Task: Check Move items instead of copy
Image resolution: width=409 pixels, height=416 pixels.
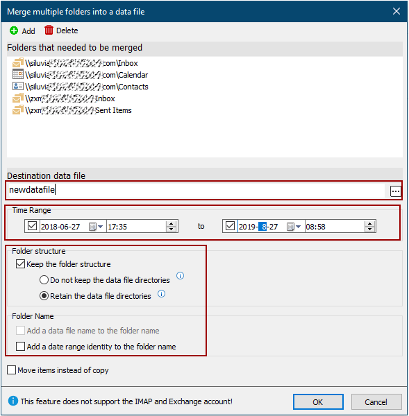Action: pyautogui.click(x=11, y=370)
